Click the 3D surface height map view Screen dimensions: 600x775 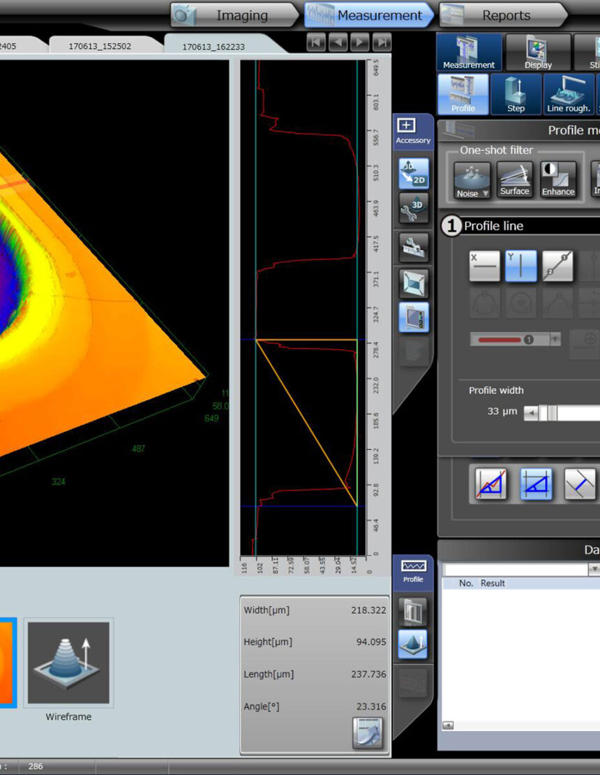114,313
